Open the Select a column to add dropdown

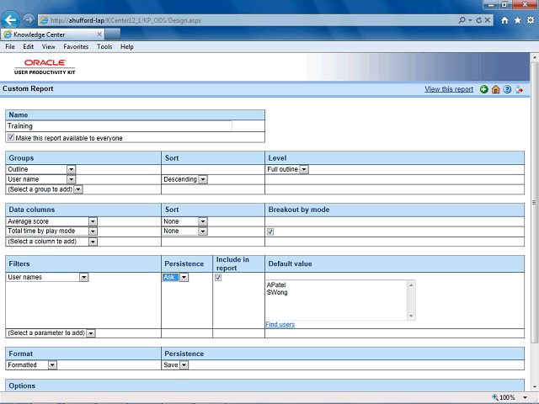point(93,242)
